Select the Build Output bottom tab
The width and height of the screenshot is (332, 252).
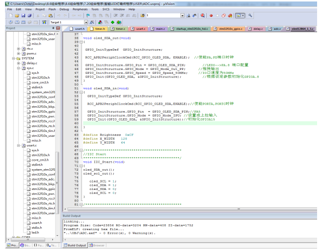pos(75,245)
